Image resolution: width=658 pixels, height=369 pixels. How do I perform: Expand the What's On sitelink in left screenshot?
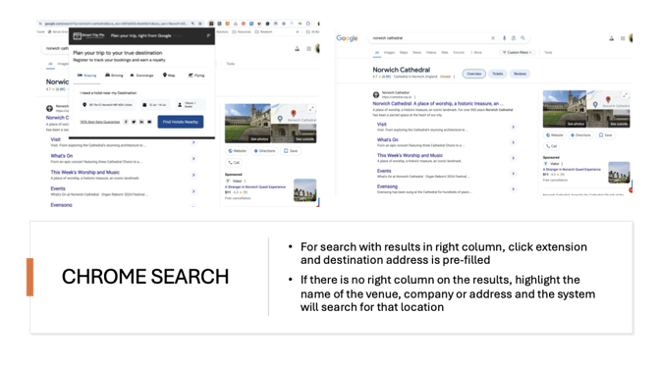click(x=193, y=159)
